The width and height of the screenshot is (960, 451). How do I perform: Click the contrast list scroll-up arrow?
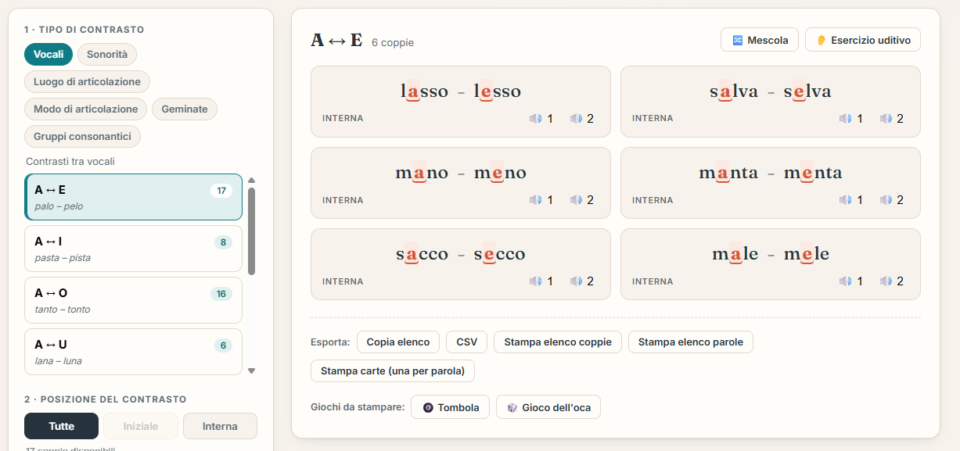click(x=251, y=180)
